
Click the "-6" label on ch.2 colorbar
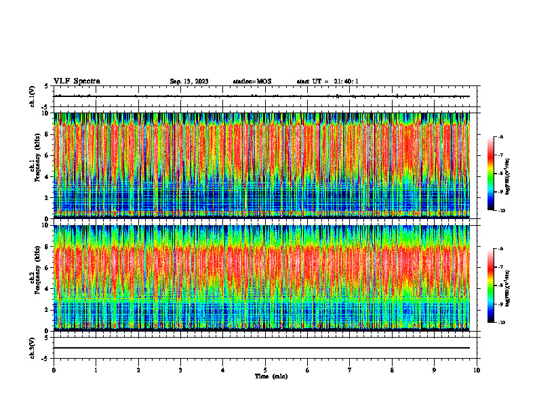[x=500, y=249]
